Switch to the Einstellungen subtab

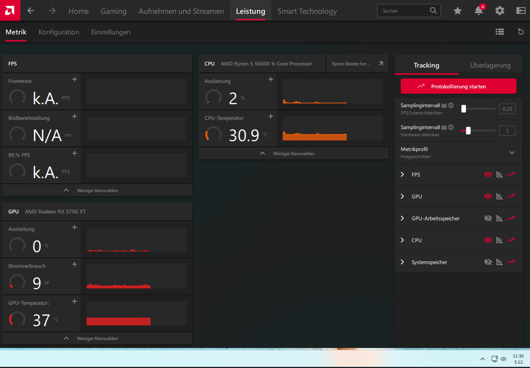coord(111,32)
